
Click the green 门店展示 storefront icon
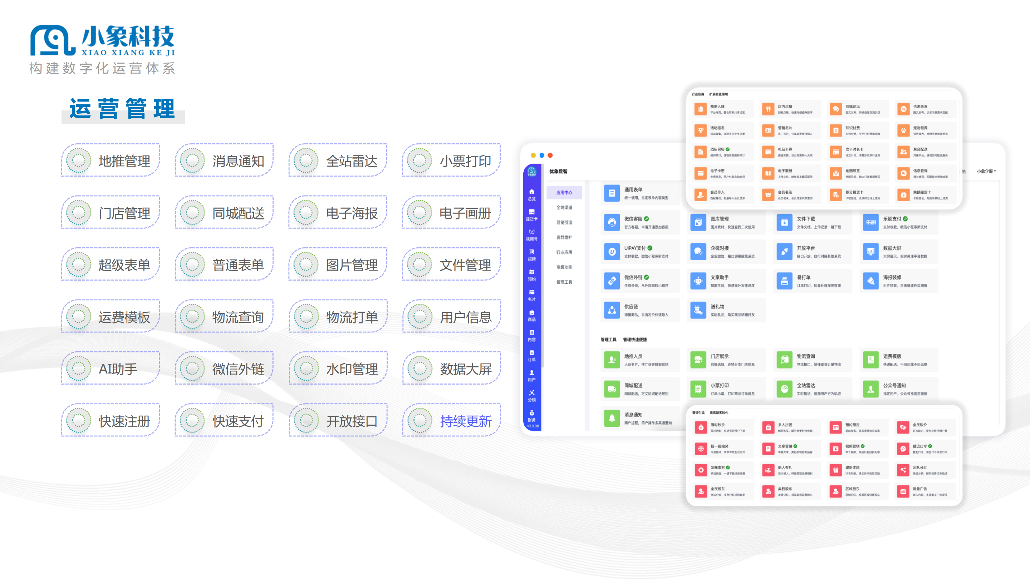[698, 360]
